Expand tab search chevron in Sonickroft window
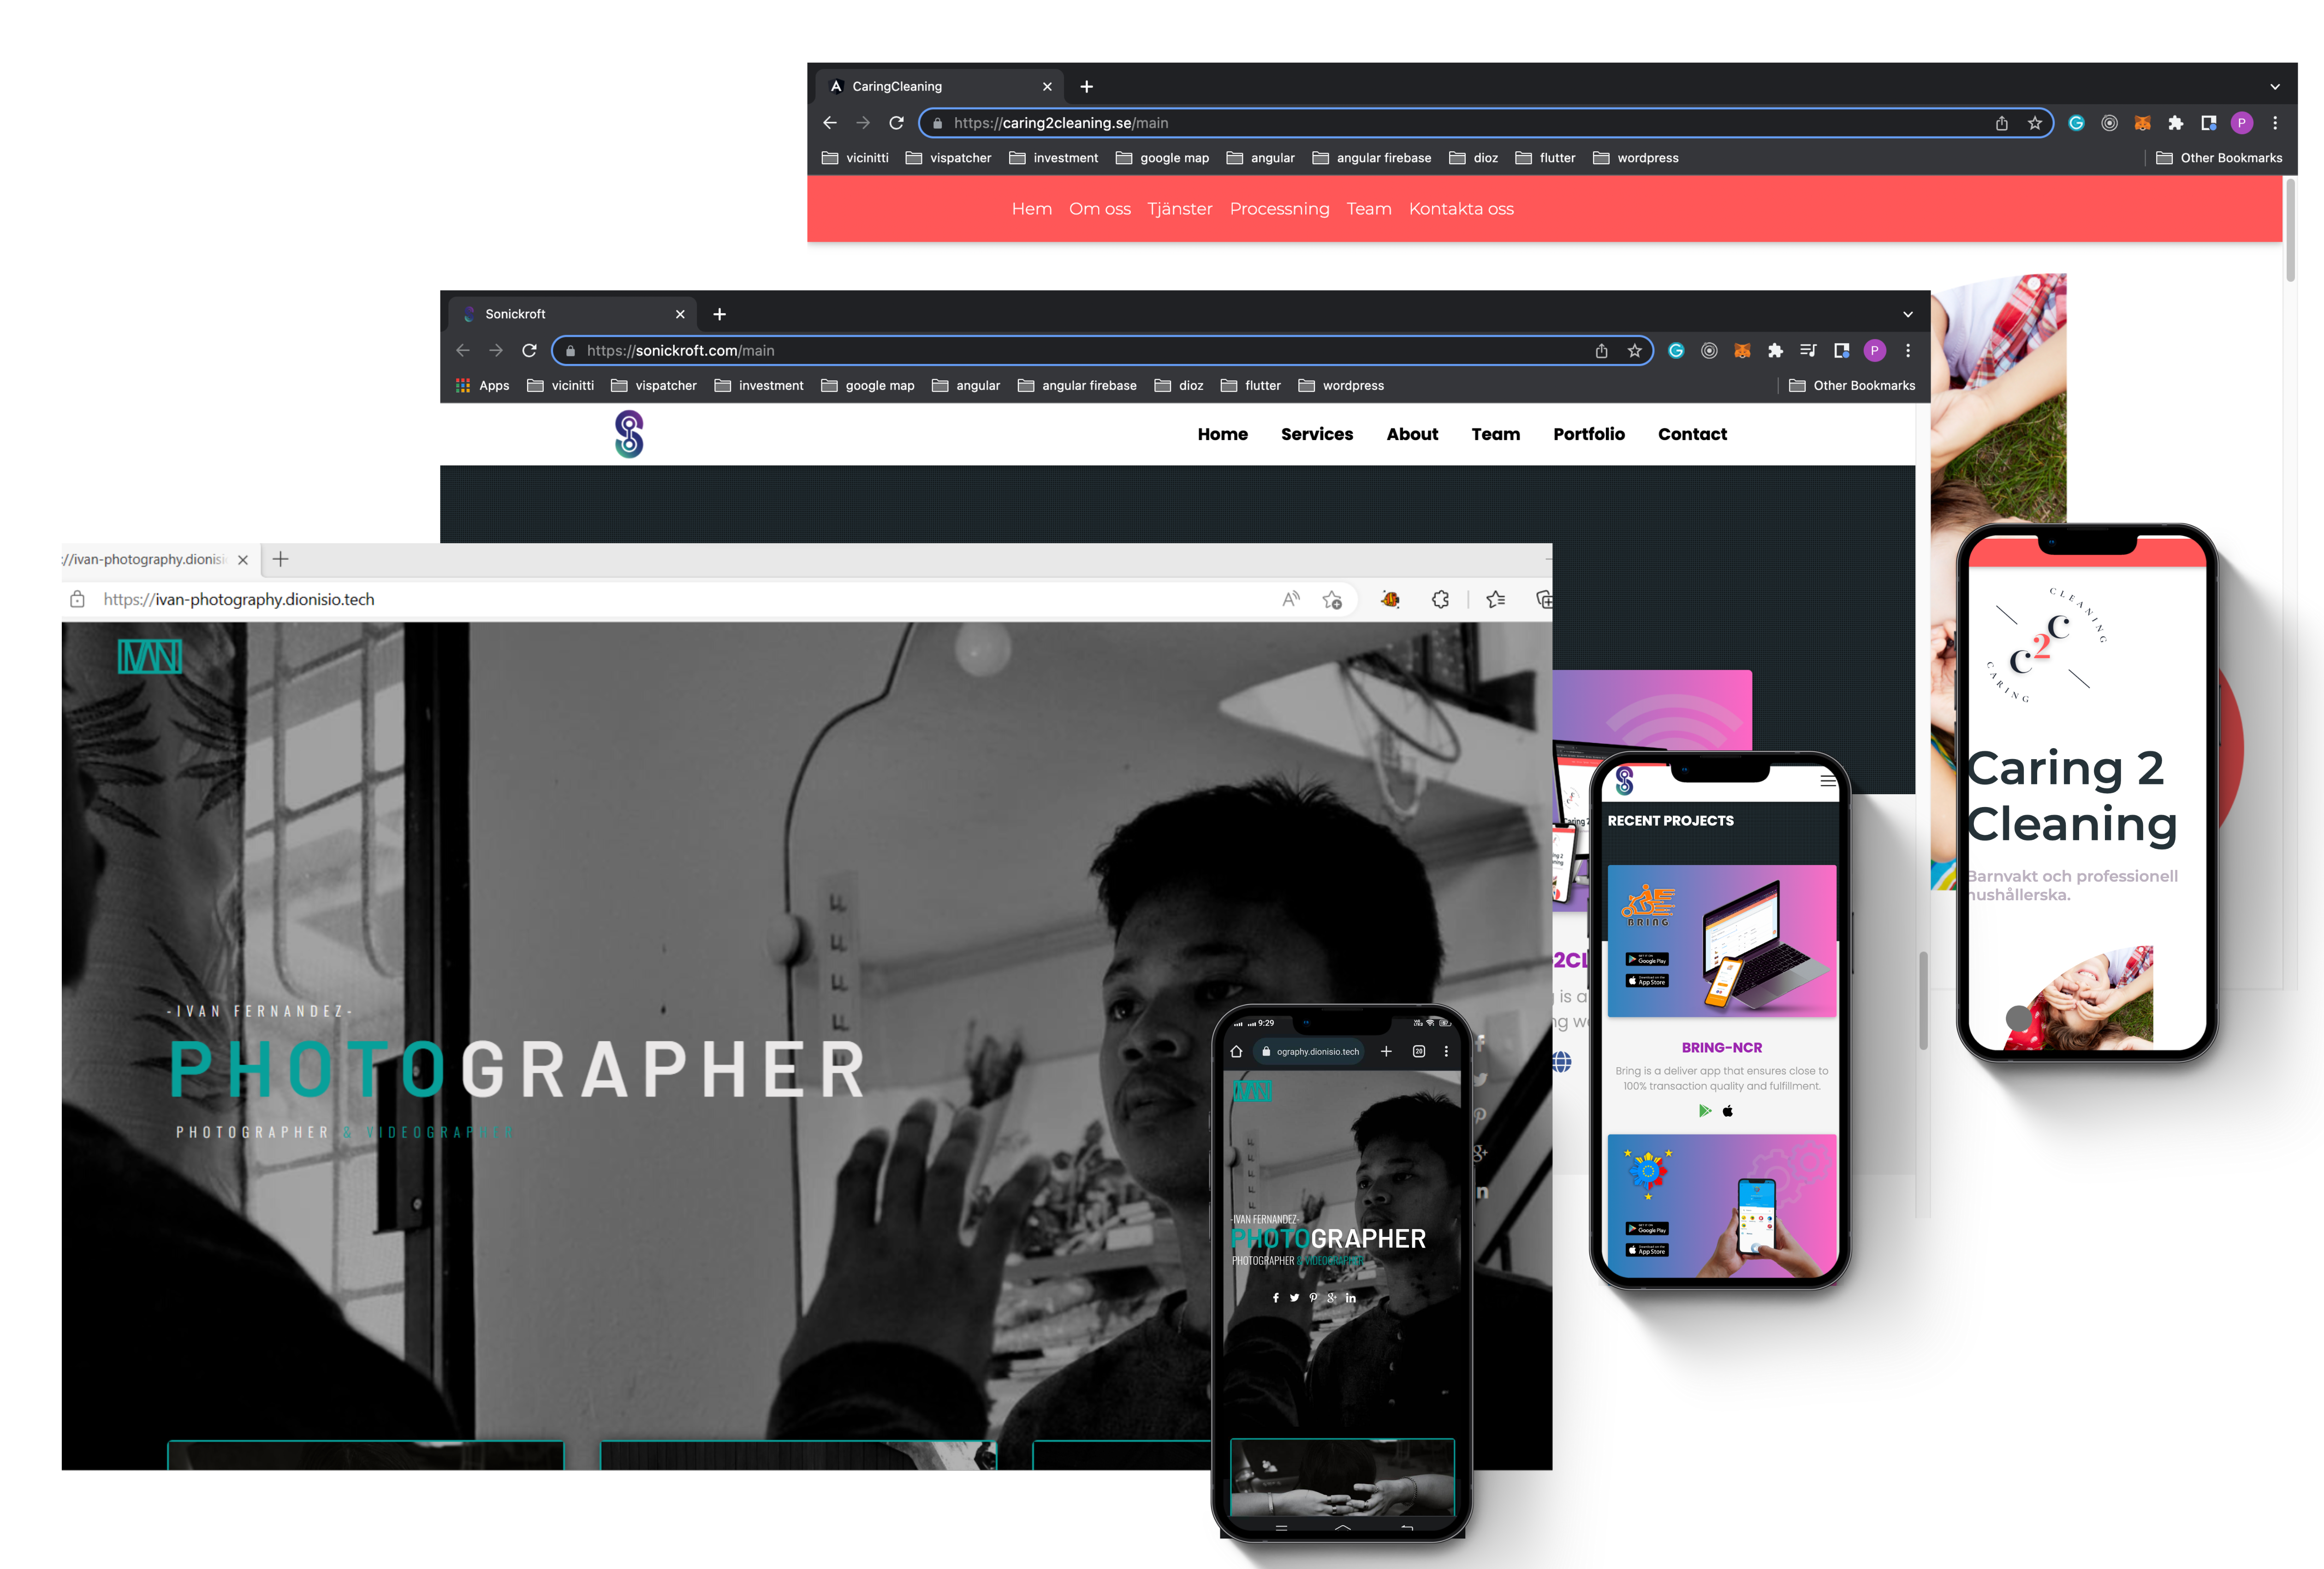Viewport: 2324px width, 1569px height. (x=1907, y=314)
